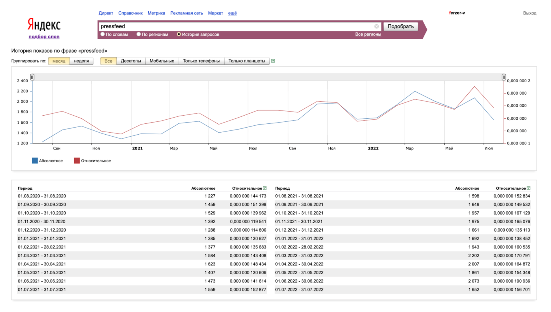Image resolution: width=551 pixels, height=312 pixels.
Task: Click the 01.08.2020 - 31.08.2020 period row
Action: coord(142,196)
